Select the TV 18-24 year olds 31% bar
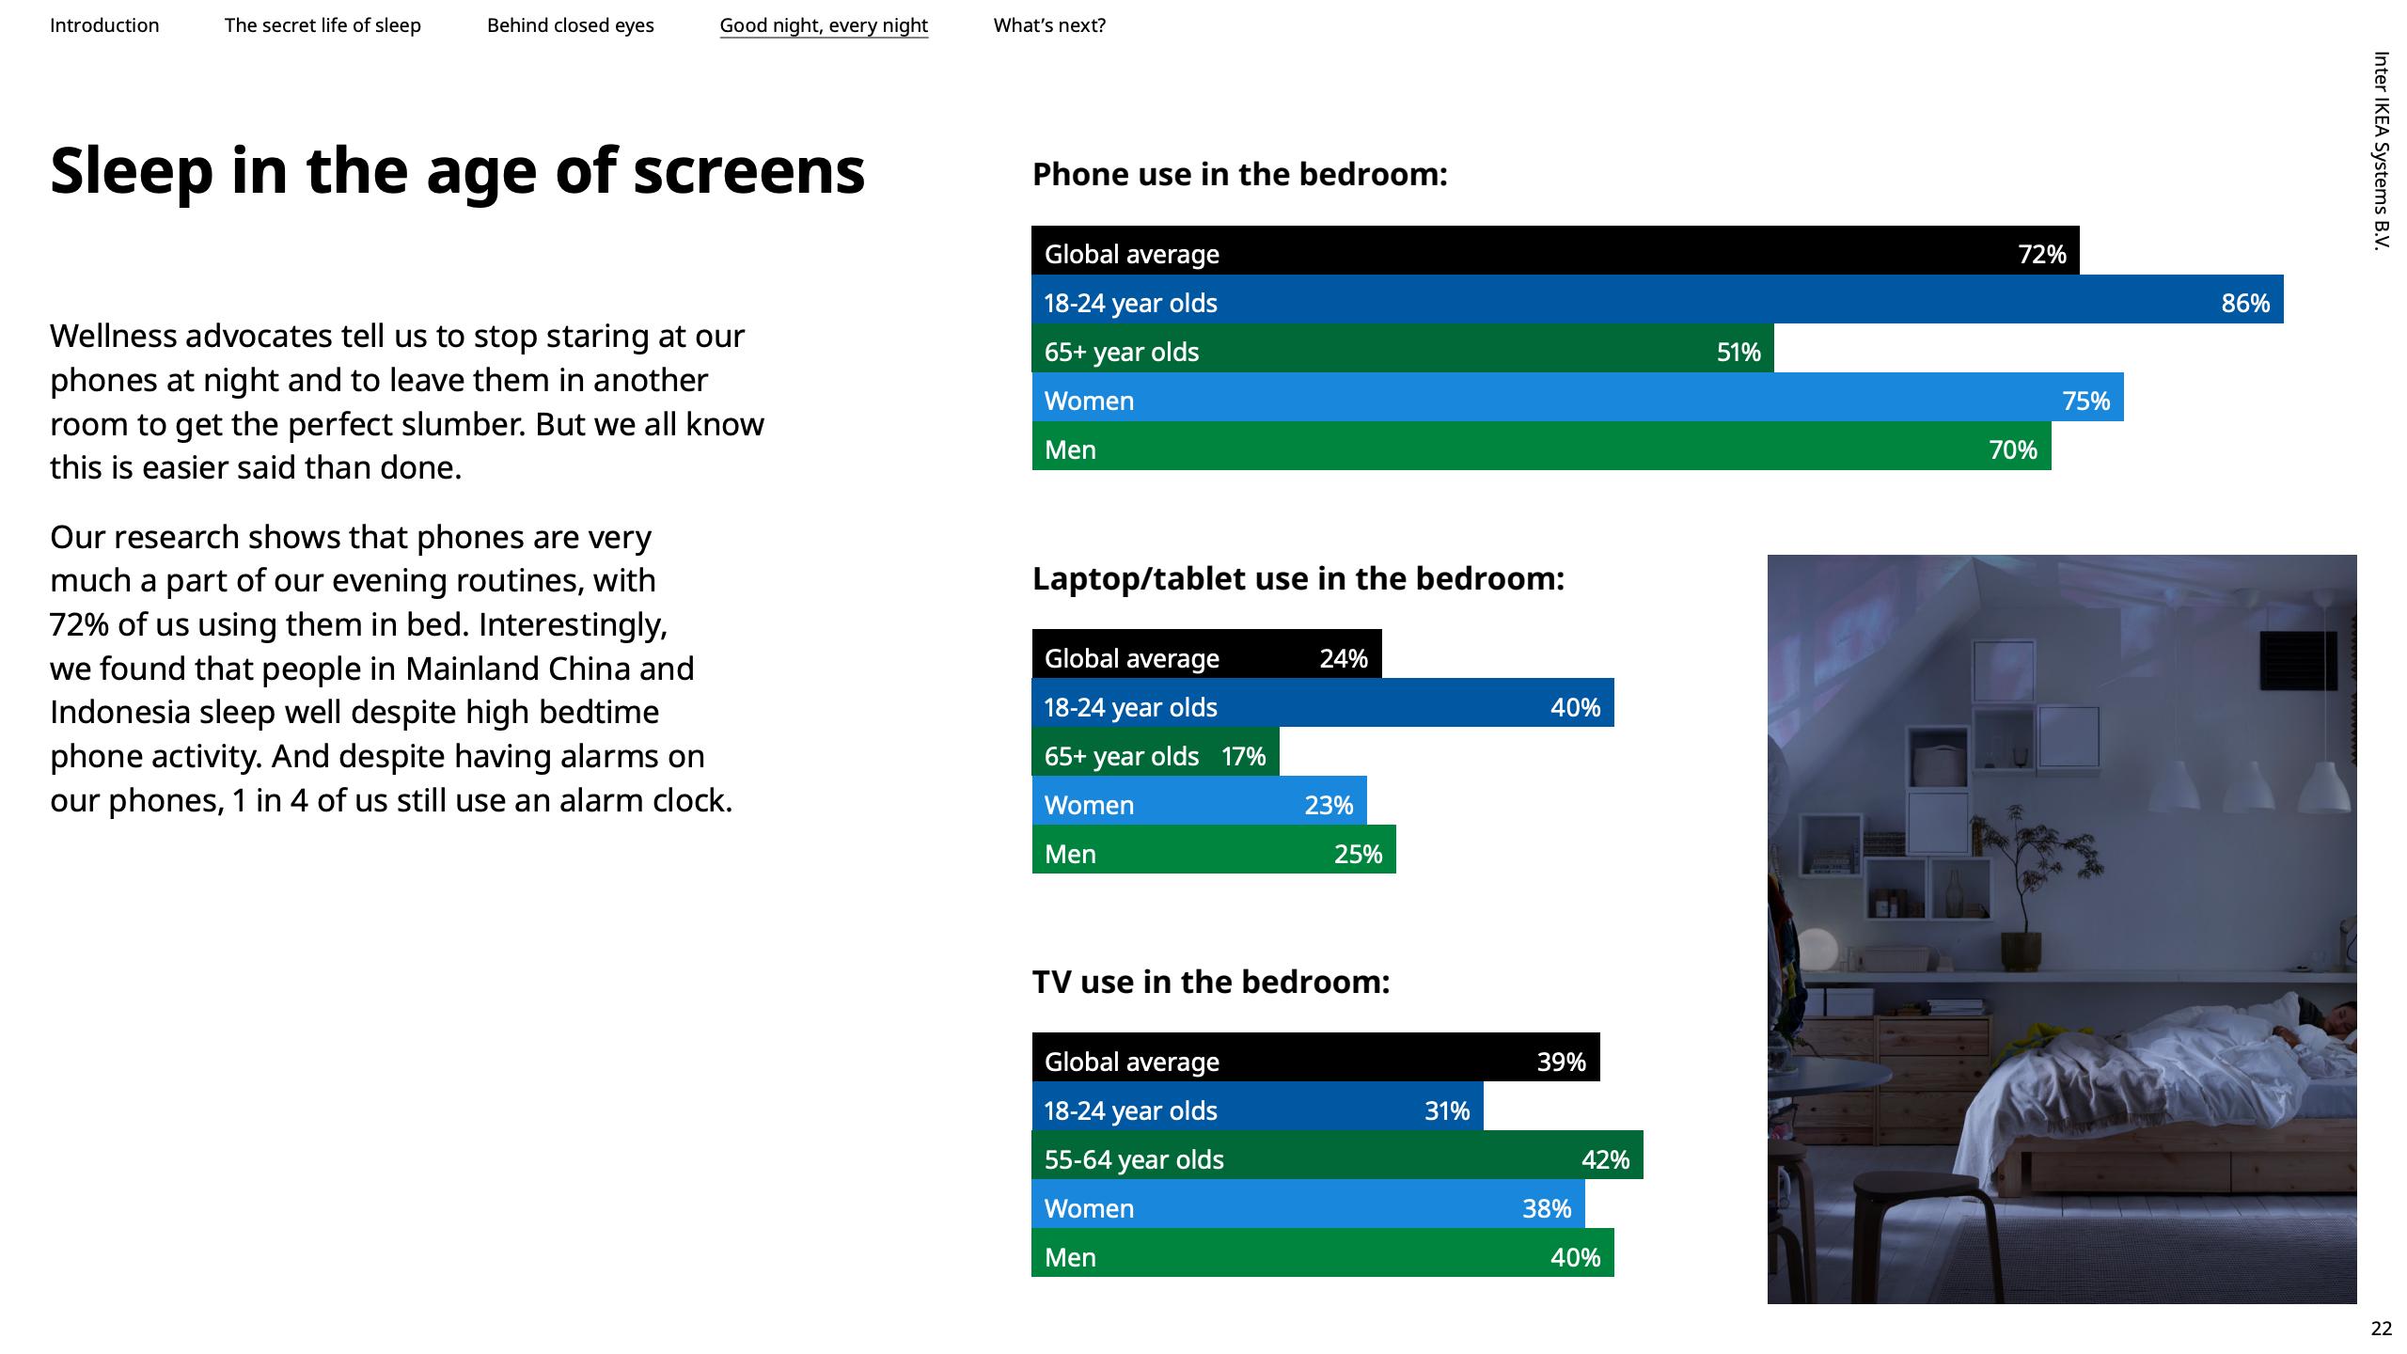 pyautogui.click(x=1257, y=1106)
